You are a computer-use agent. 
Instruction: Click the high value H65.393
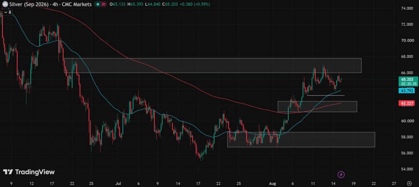136,4
